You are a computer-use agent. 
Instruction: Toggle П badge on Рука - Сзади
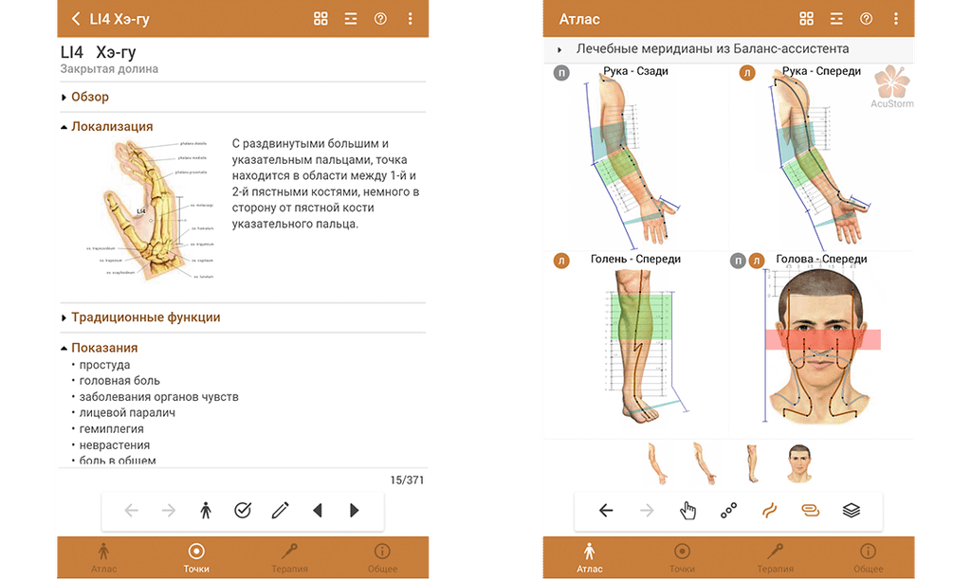(x=561, y=73)
